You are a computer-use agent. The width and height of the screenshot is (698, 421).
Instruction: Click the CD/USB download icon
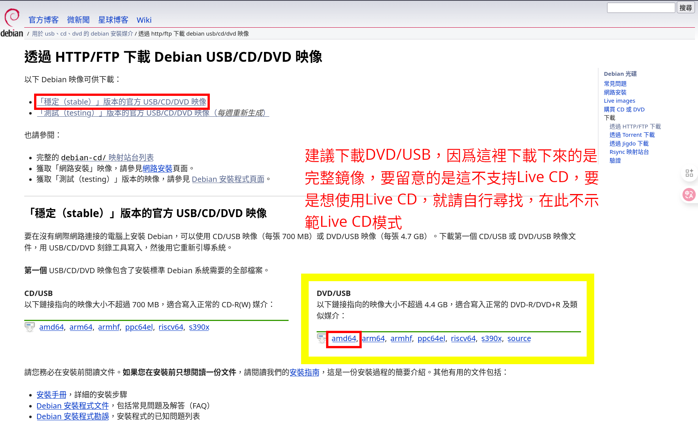30,327
